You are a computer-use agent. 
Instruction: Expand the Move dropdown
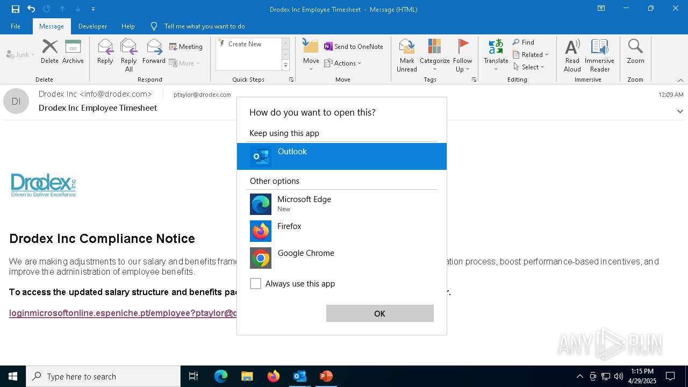coord(311,69)
